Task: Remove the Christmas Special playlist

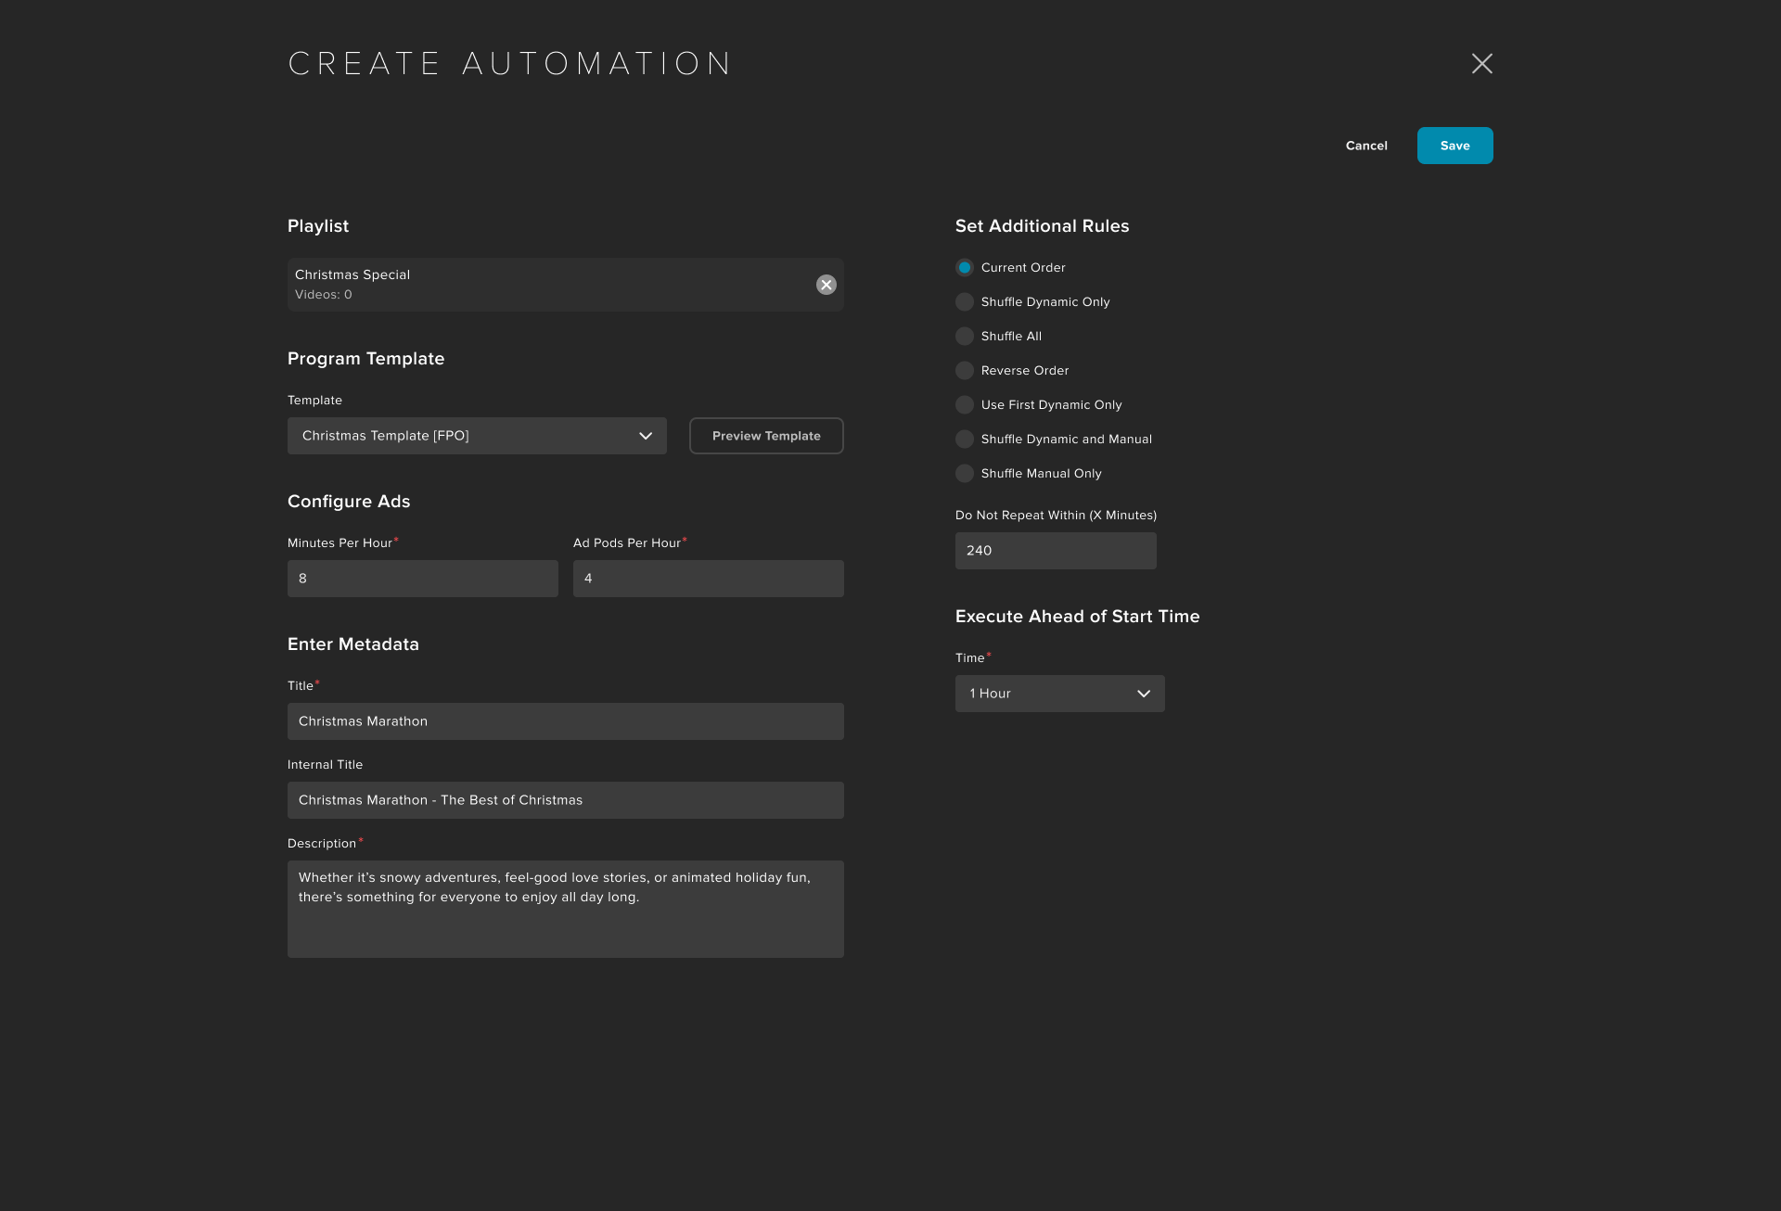Action: (826, 285)
